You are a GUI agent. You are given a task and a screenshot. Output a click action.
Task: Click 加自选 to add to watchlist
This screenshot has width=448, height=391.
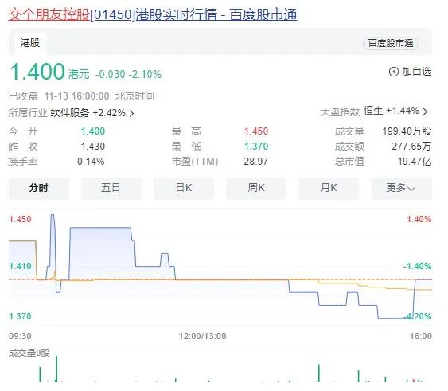tap(417, 72)
